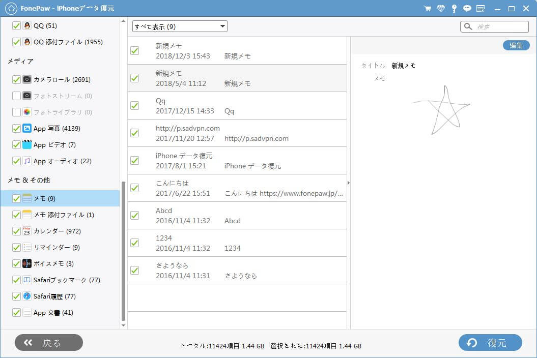Click the QQ penguin icon

coord(27,25)
